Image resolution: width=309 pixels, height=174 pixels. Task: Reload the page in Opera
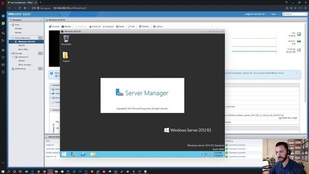[x=20, y=8]
